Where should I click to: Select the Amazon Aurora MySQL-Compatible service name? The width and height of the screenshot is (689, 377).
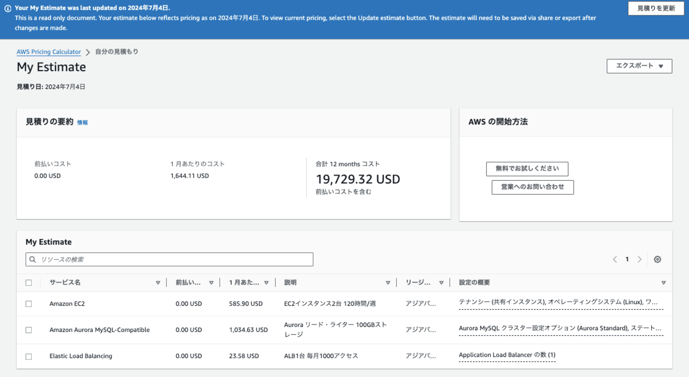click(x=100, y=330)
